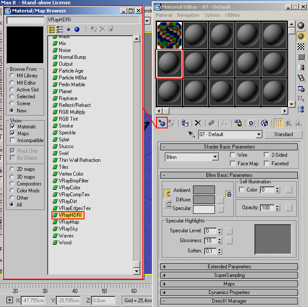The image size is (308, 307).
Task: Click the Sample UV Tiling icon
Action: click(301, 57)
